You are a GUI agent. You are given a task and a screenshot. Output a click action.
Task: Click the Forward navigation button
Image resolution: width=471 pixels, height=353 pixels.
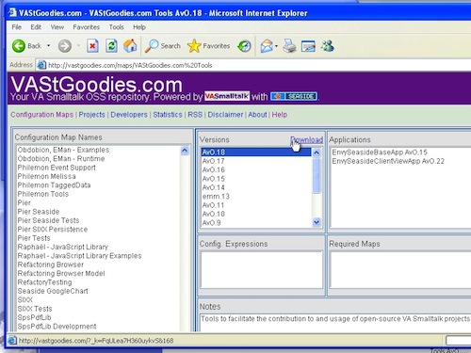point(65,46)
